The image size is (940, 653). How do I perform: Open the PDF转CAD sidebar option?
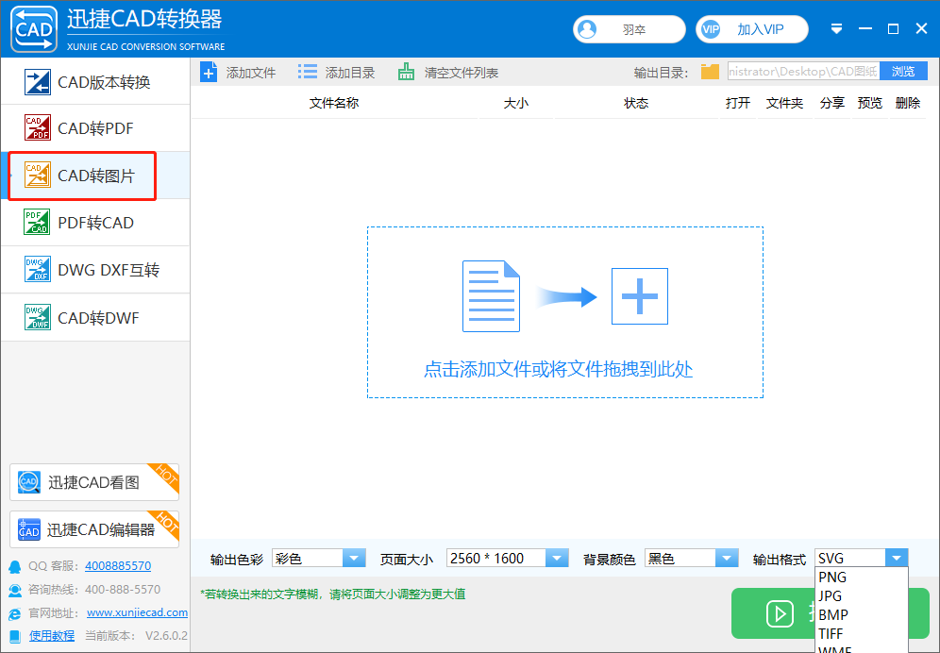pyautogui.click(x=95, y=223)
